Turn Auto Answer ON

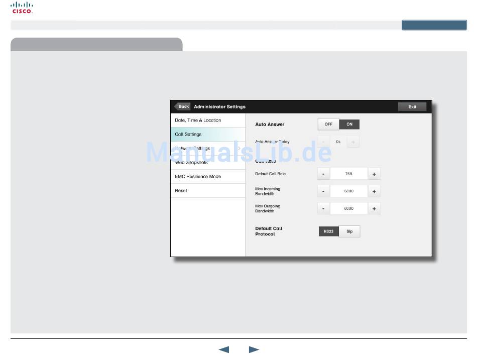349,125
